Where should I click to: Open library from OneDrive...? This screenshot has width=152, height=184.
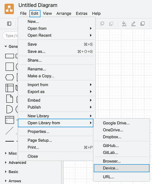pos(122,130)
